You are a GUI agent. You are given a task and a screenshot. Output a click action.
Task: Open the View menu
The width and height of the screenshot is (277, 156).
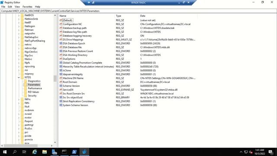[17, 7]
